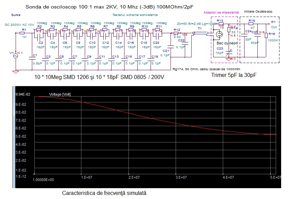Select the '0.5pF' value of C1
The height and width of the screenshot is (199, 293).
[38, 63]
